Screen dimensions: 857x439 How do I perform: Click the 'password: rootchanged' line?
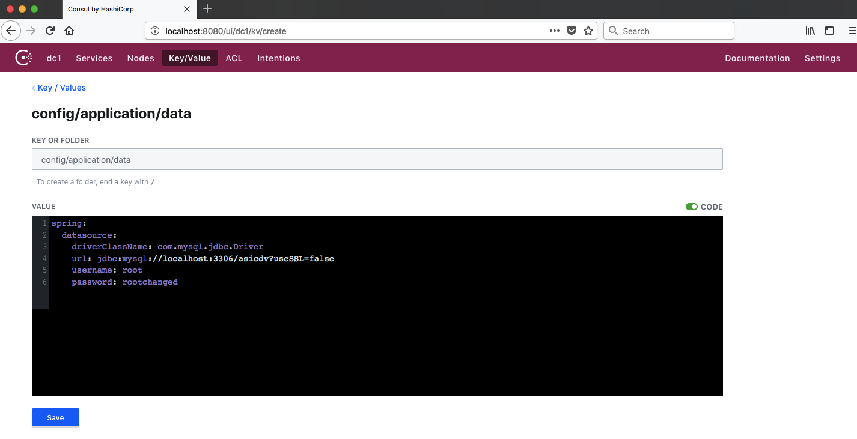tap(125, 282)
